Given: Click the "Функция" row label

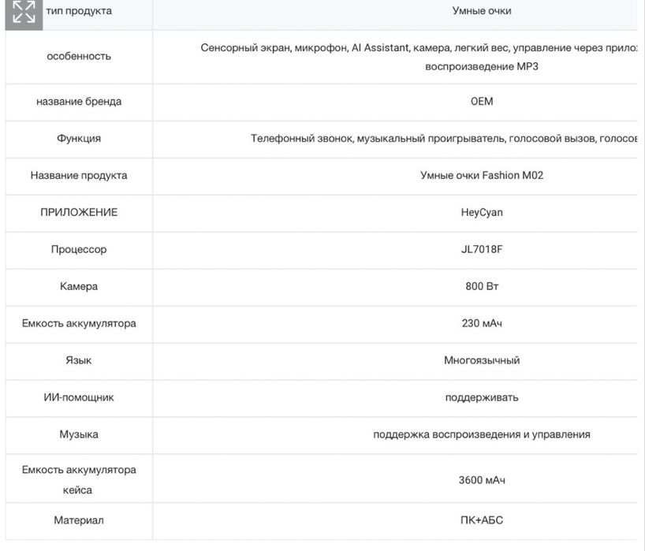Looking at the screenshot, I should click(x=79, y=139).
